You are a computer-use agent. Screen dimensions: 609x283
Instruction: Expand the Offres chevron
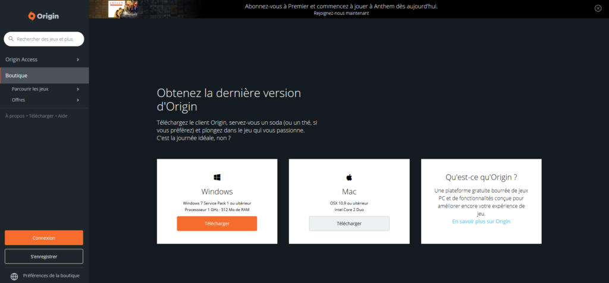tap(78, 100)
